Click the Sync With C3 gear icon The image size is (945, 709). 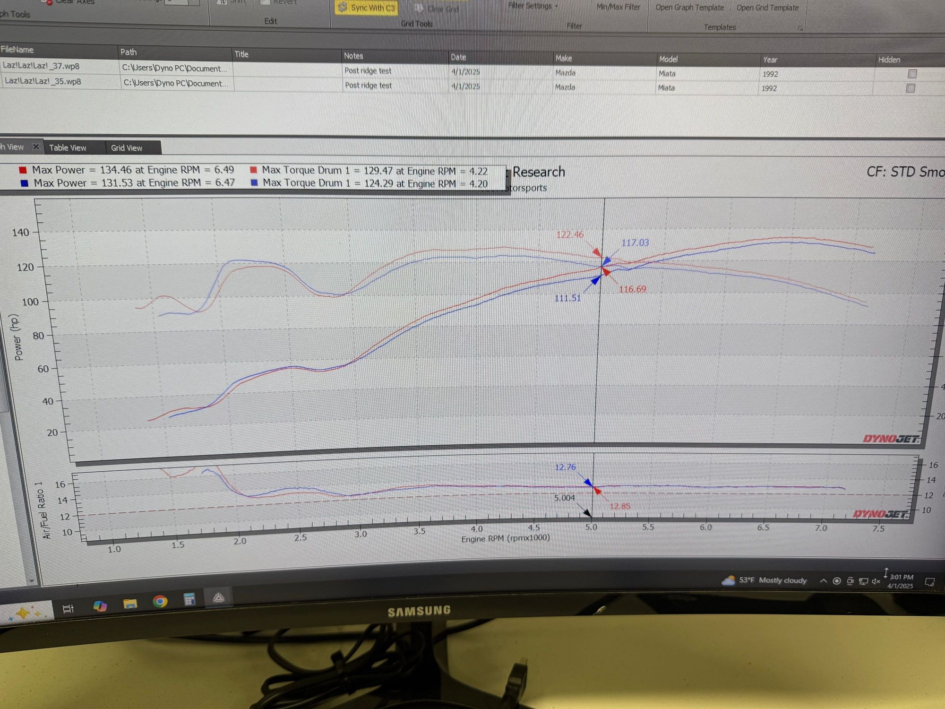343,7
